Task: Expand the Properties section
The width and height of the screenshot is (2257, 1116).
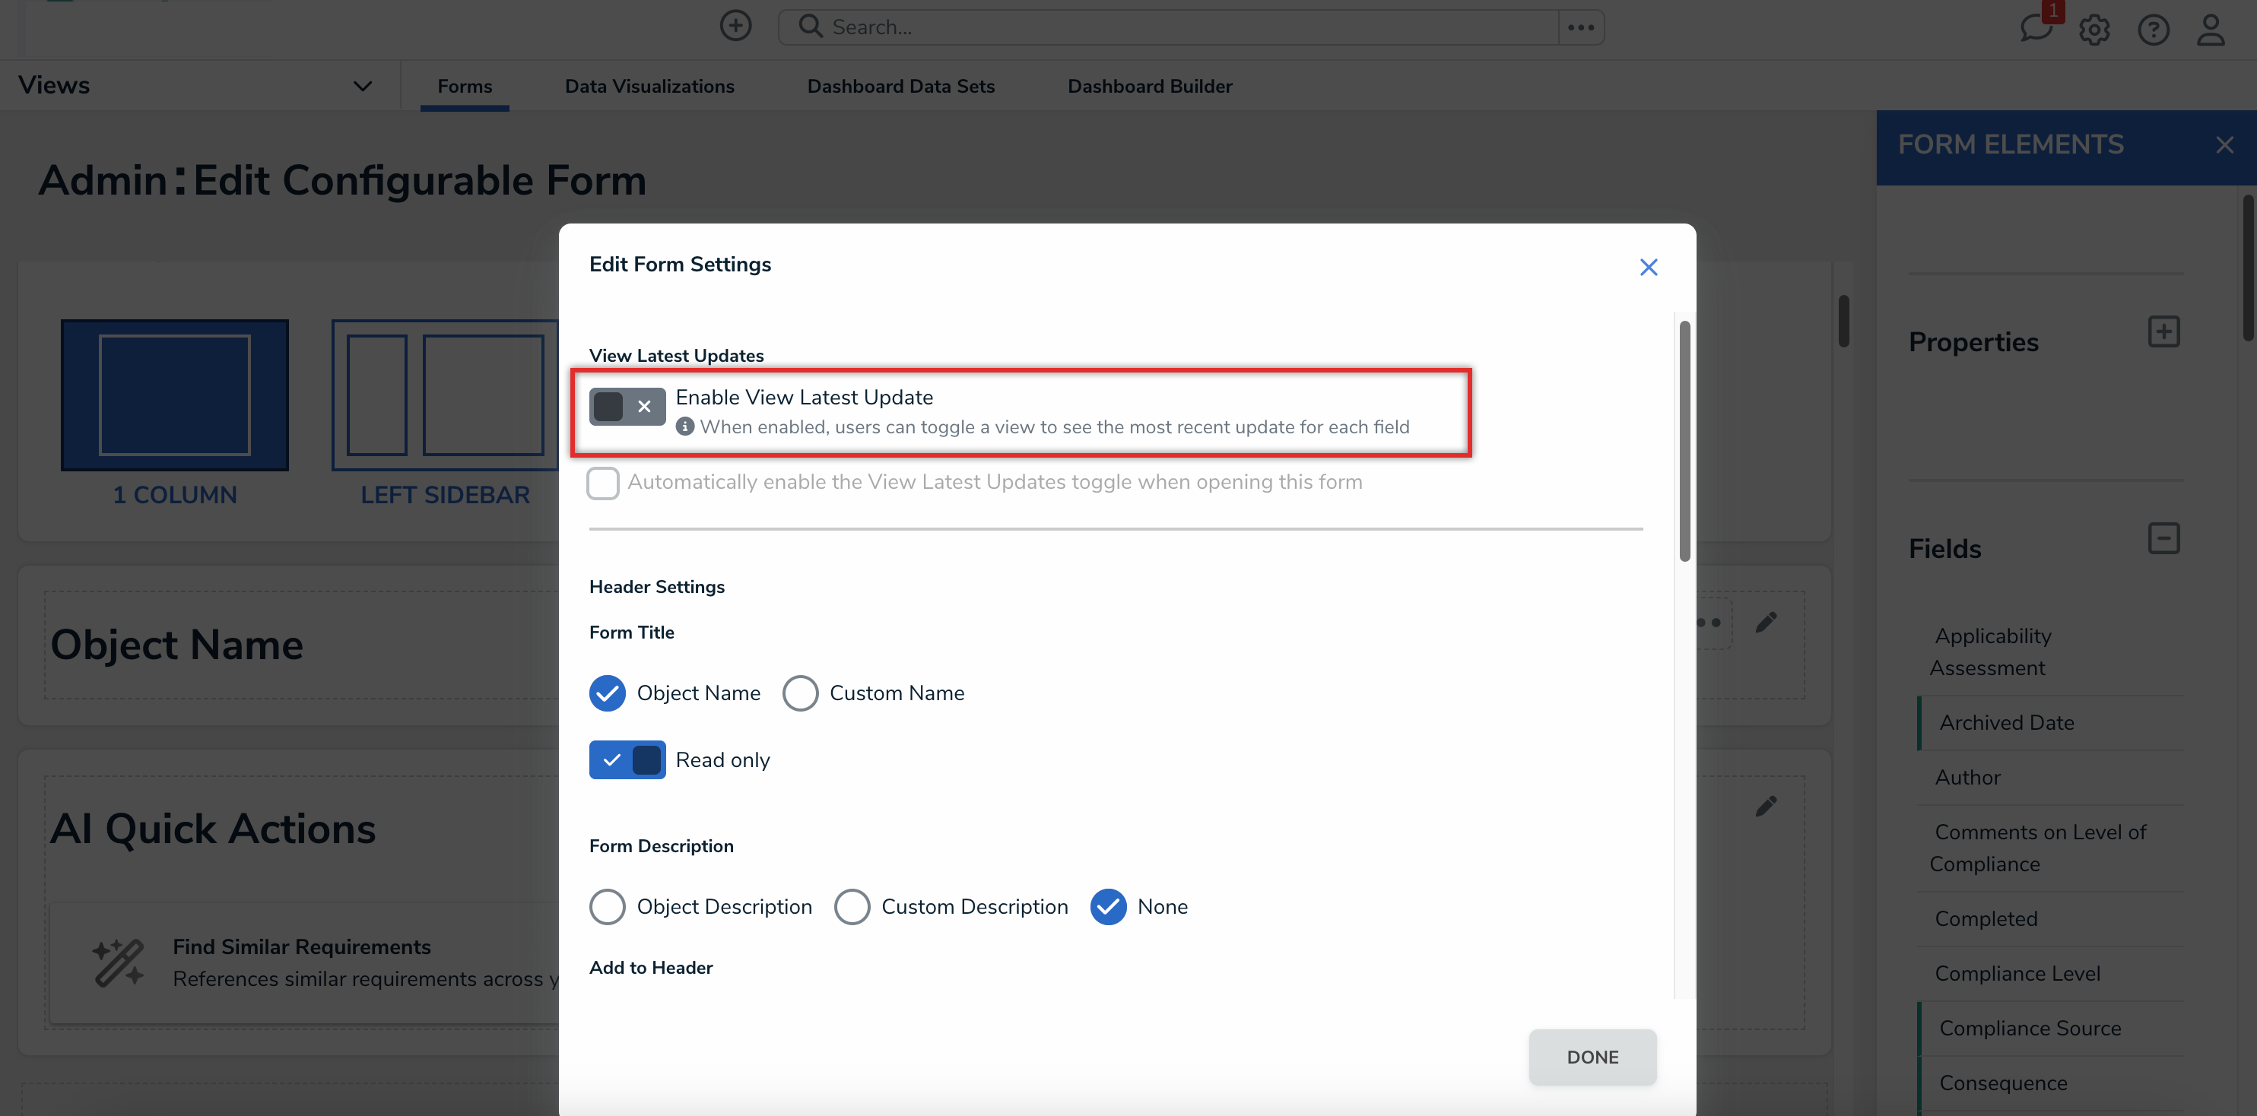Action: point(2163,332)
